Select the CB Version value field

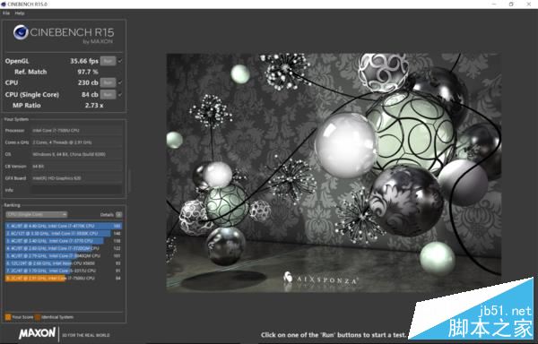tap(76, 166)
